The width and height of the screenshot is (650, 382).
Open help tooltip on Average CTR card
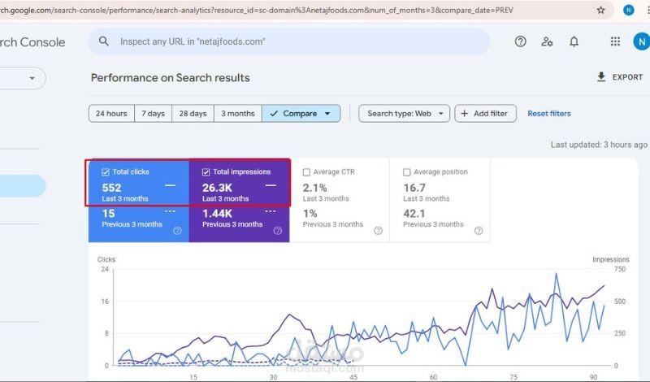point(378,231)
